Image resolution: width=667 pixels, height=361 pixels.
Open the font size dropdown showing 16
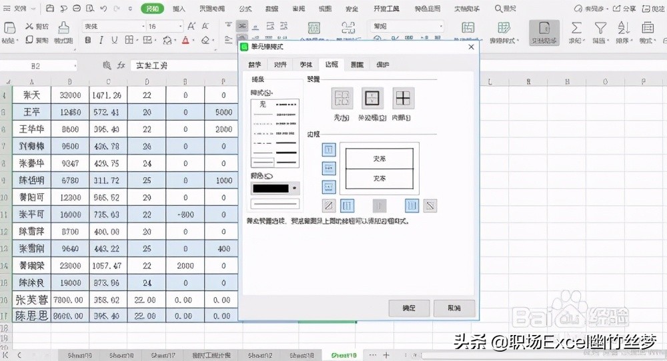[x=180, y=27]
